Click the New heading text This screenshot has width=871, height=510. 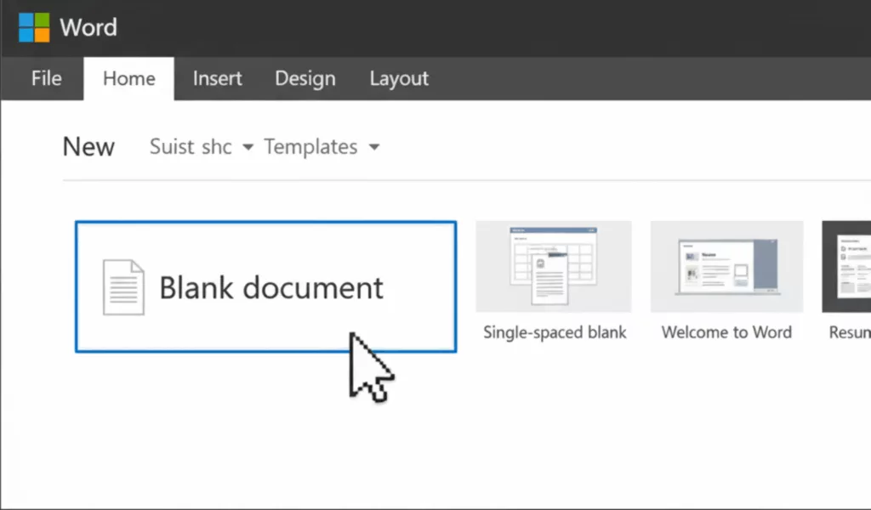(88, 146)
